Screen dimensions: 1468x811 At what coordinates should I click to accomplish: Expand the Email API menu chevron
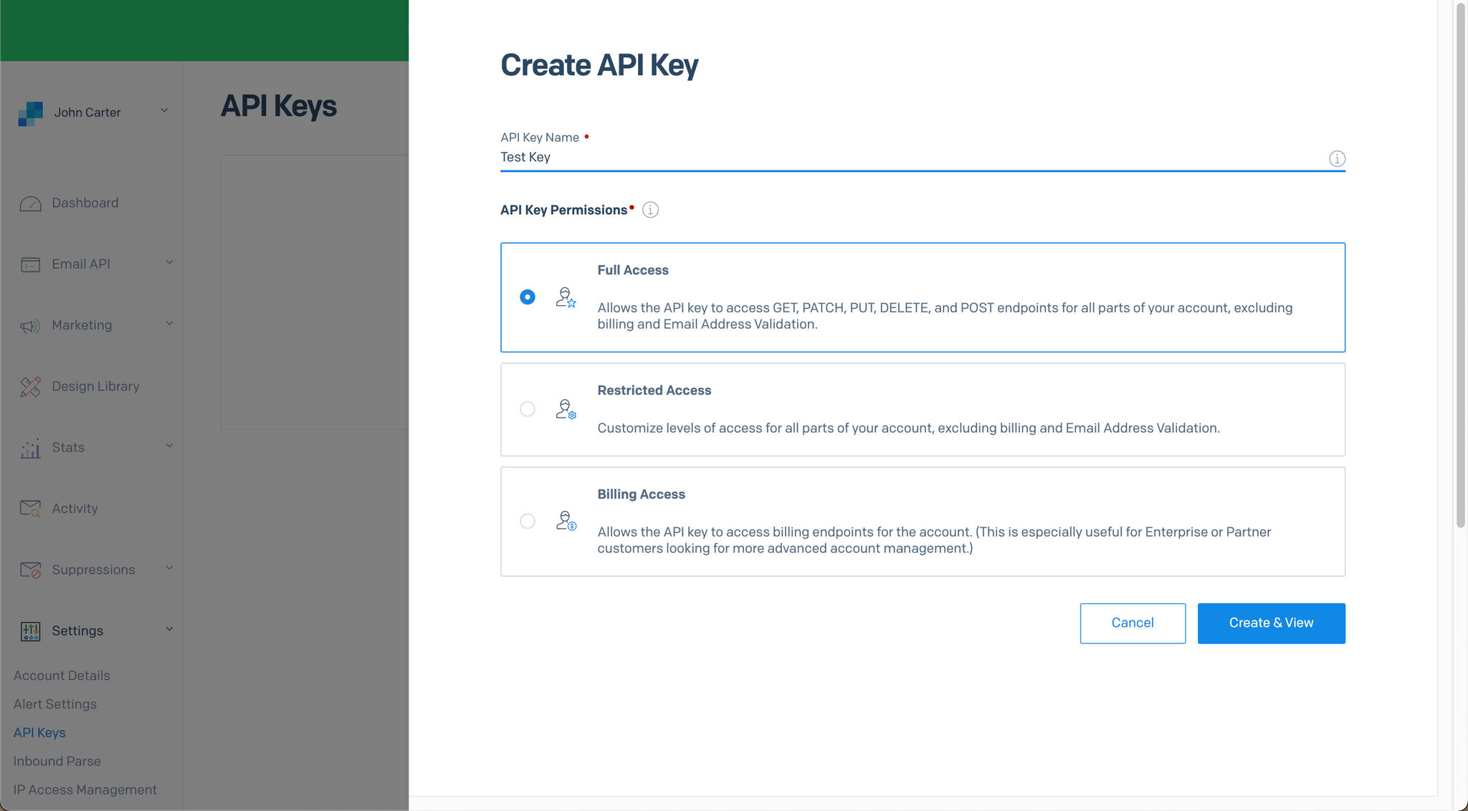(169, 262)
